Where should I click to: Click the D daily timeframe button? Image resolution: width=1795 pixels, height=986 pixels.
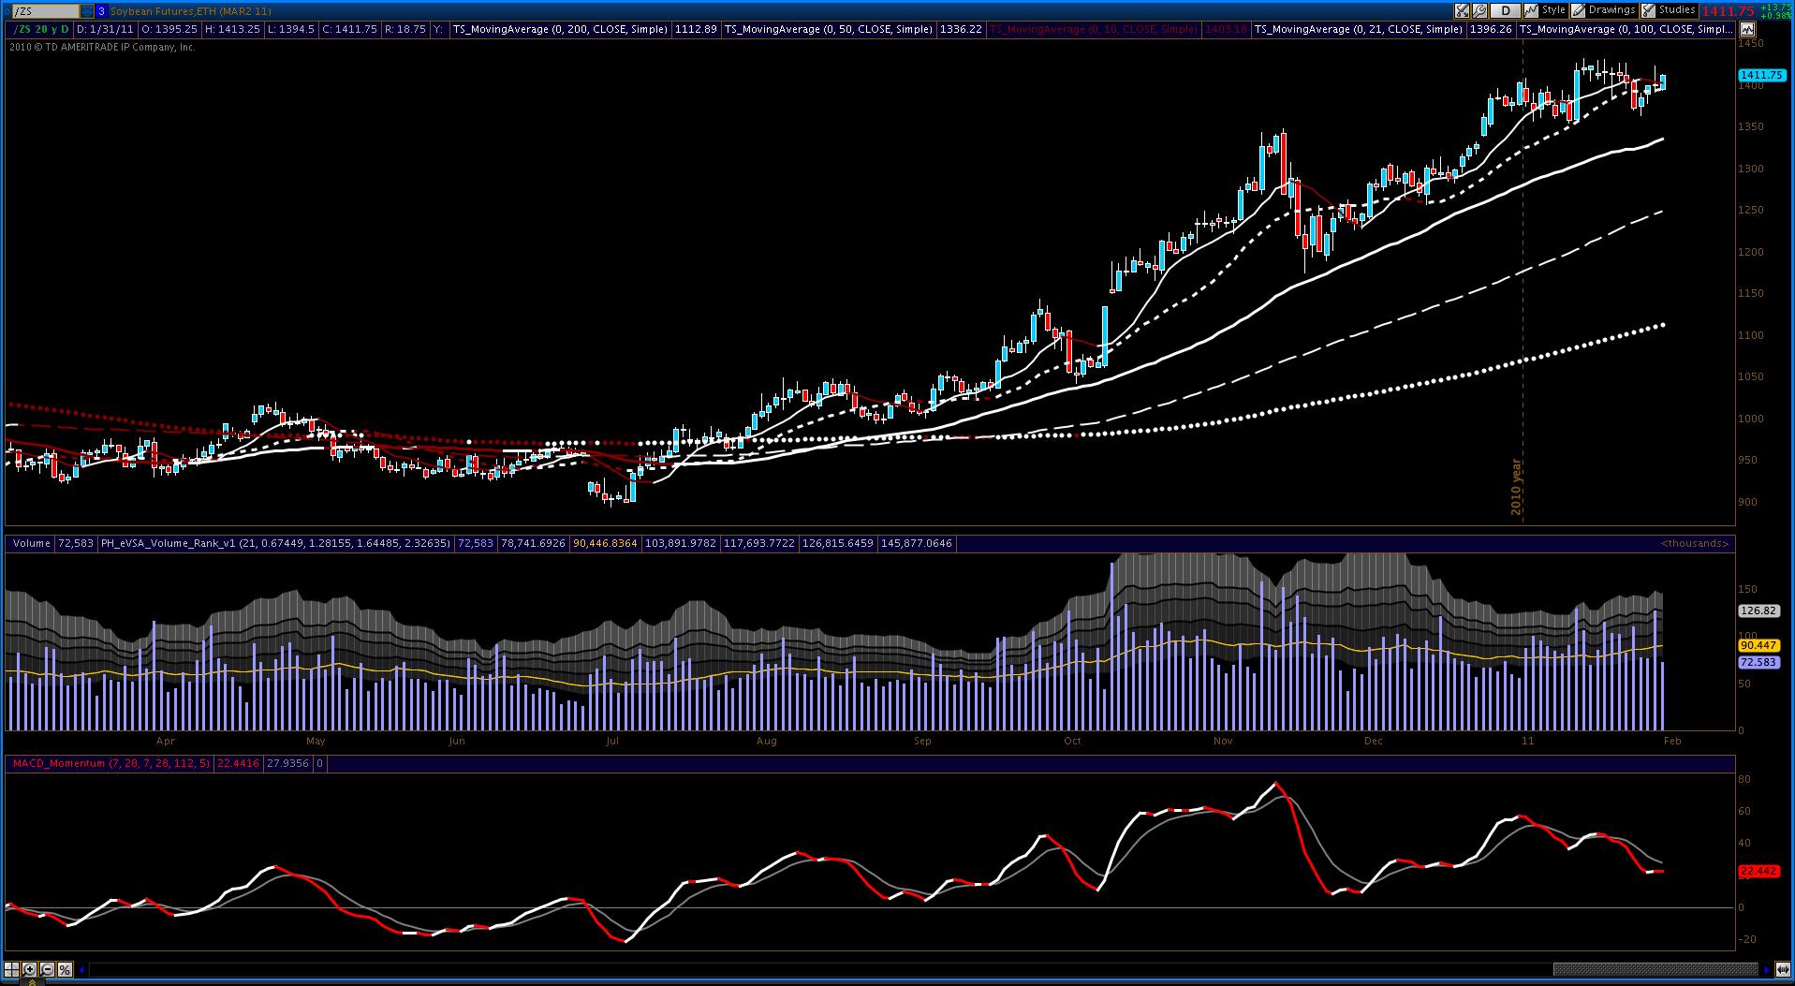(x=1506, y=11)
